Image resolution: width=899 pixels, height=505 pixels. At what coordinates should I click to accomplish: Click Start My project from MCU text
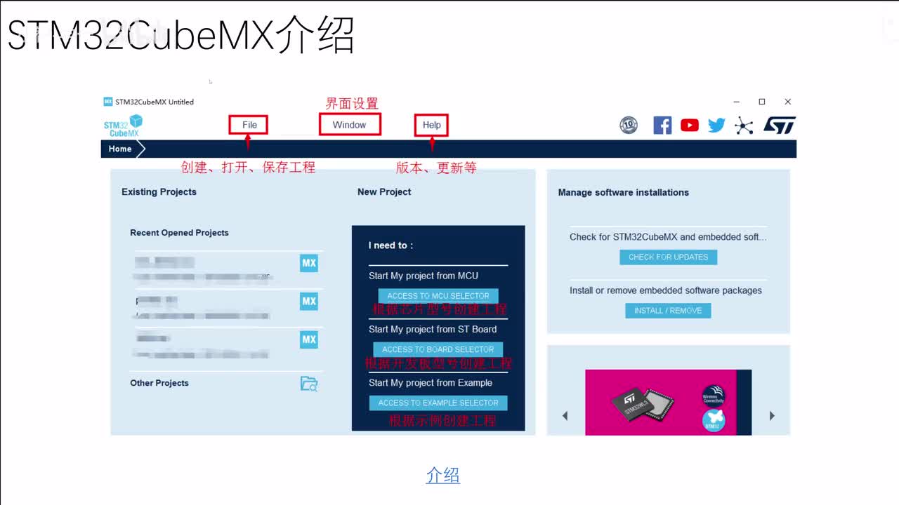point(424,276)
